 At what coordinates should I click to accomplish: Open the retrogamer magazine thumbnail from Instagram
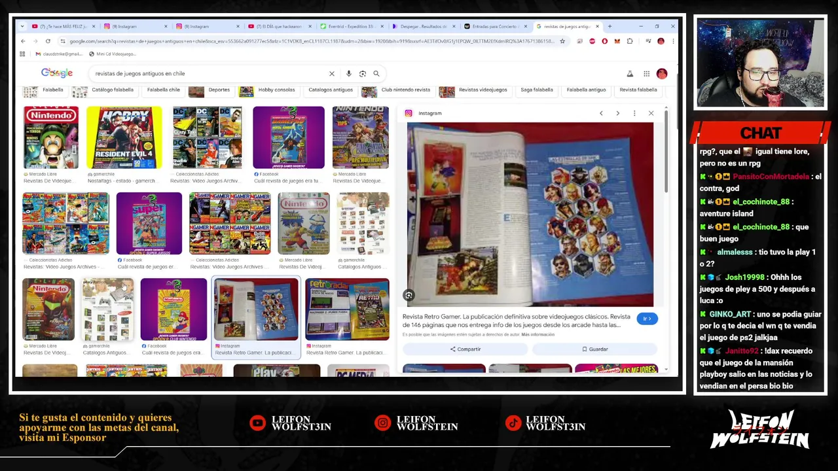tap(347, 309)
